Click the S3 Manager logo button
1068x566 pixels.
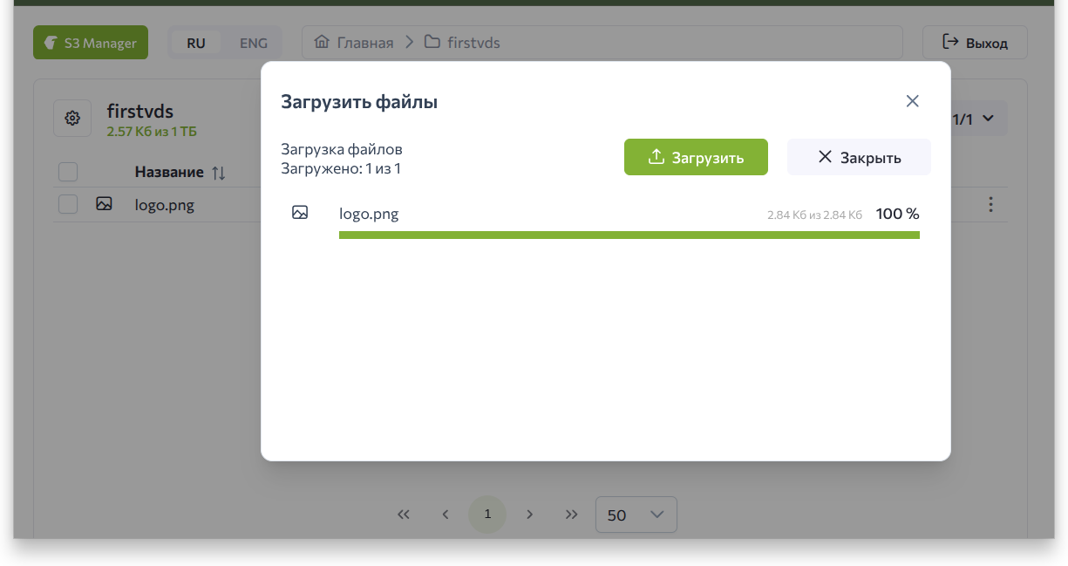[x=91, y=43]
